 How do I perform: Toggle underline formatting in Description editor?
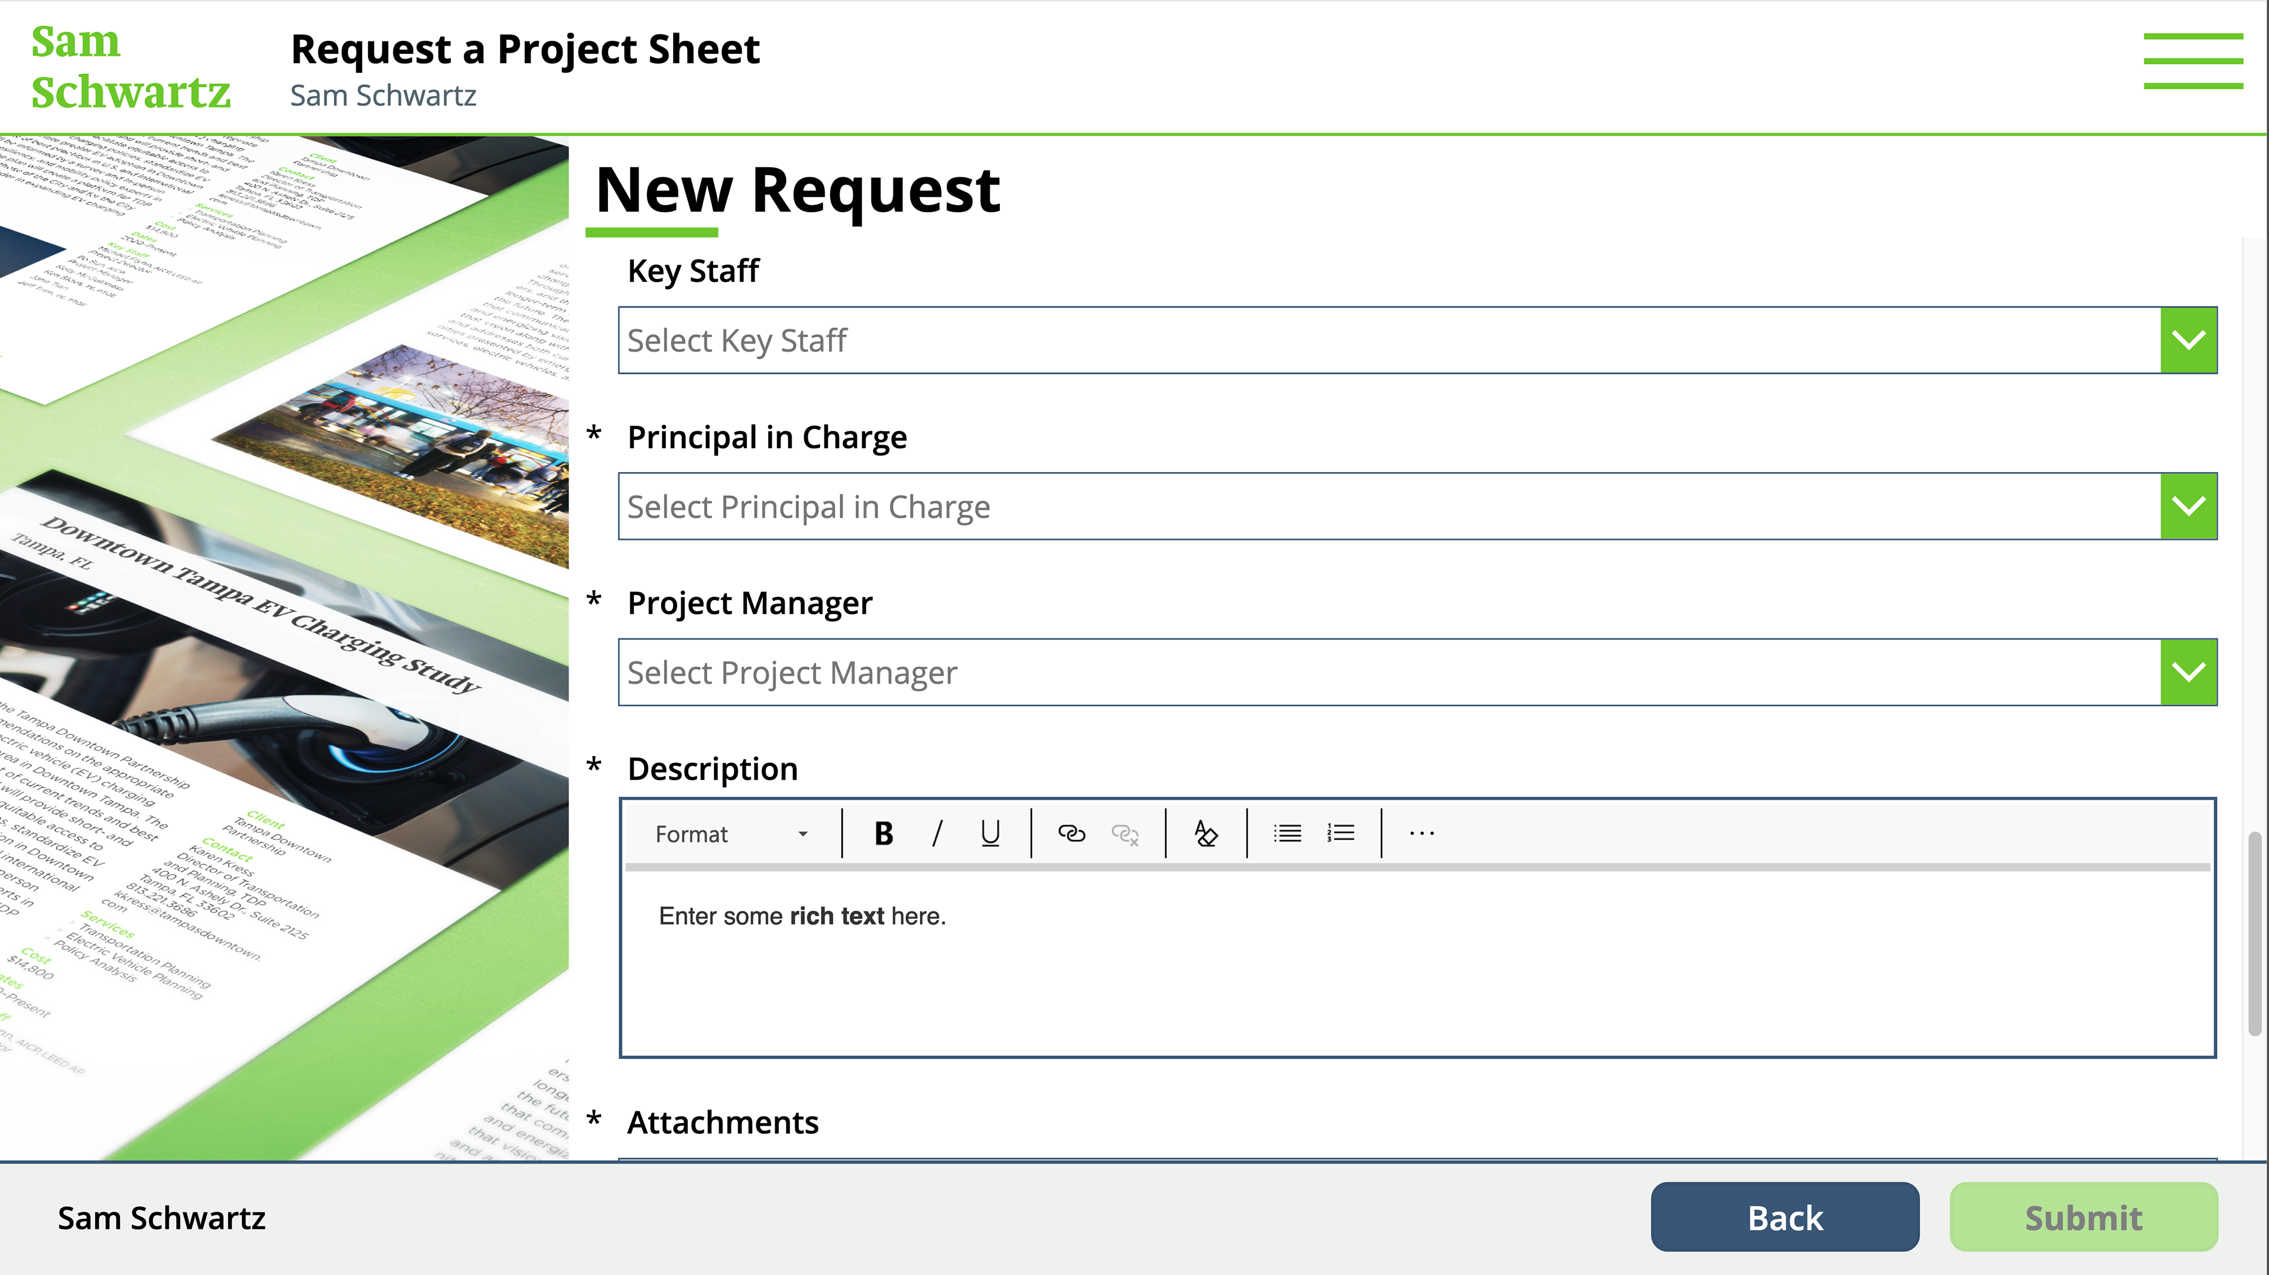(990, 833)
